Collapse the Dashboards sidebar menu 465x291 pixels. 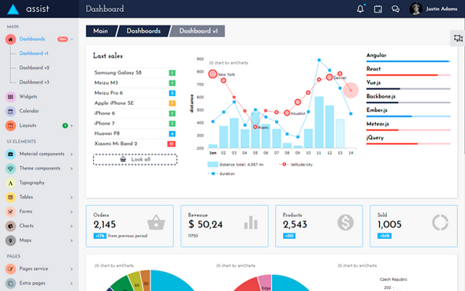(72, 39)
